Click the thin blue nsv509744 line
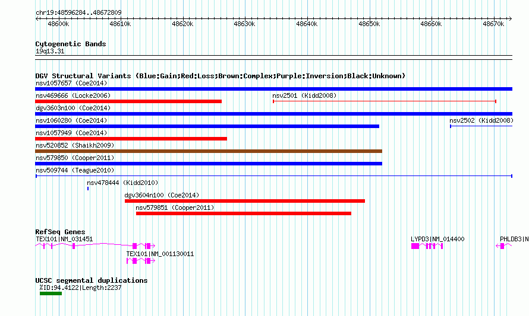Viewport: 529px width, 316px height. [274, 176]
